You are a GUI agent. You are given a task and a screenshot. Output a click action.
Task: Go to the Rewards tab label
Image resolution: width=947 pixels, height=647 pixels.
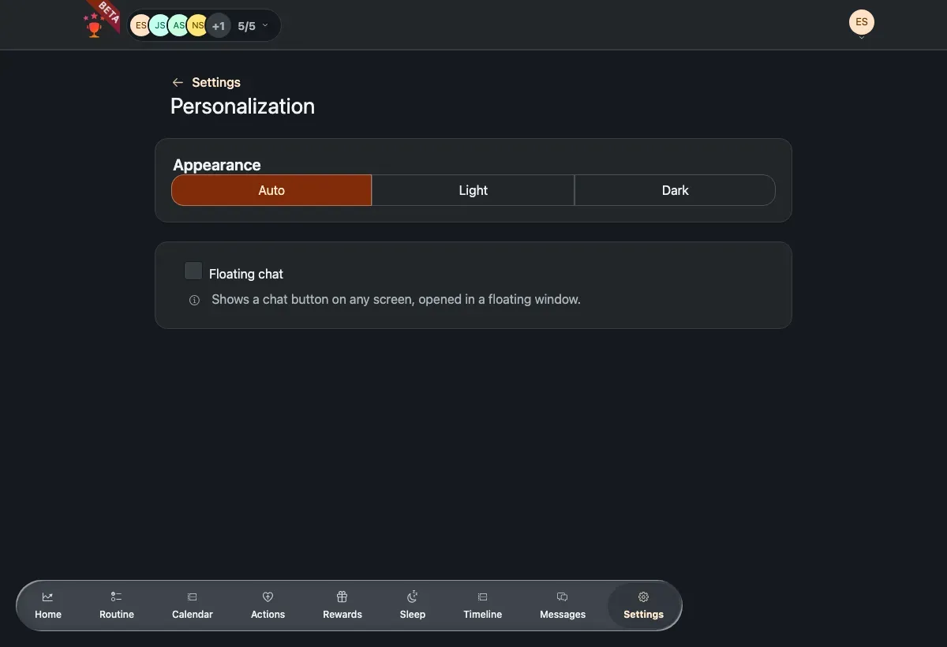(342, 614)
